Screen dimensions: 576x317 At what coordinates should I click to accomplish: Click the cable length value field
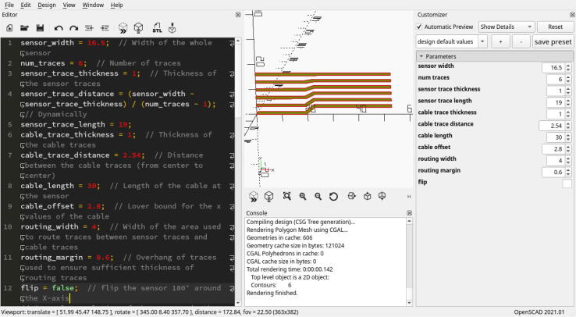click(556, 137)
